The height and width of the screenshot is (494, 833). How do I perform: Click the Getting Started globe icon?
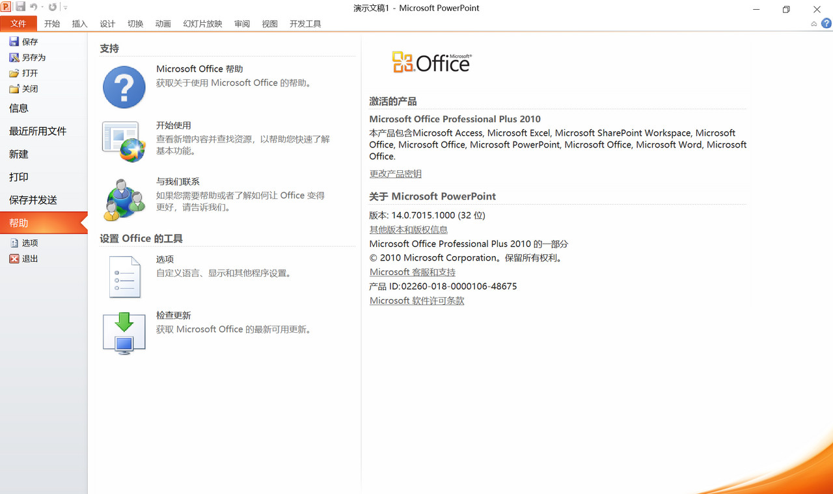(x=124, y=142)
